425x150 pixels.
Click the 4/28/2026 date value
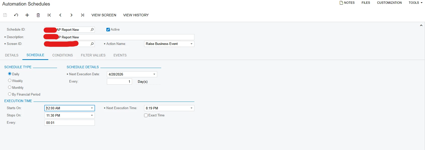pyautogui.click(x=116, y=74)
